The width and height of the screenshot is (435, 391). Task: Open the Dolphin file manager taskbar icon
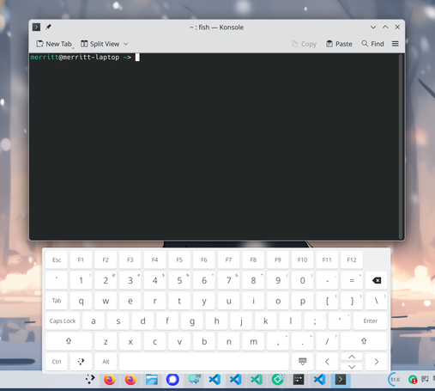[x=152, y=380]
